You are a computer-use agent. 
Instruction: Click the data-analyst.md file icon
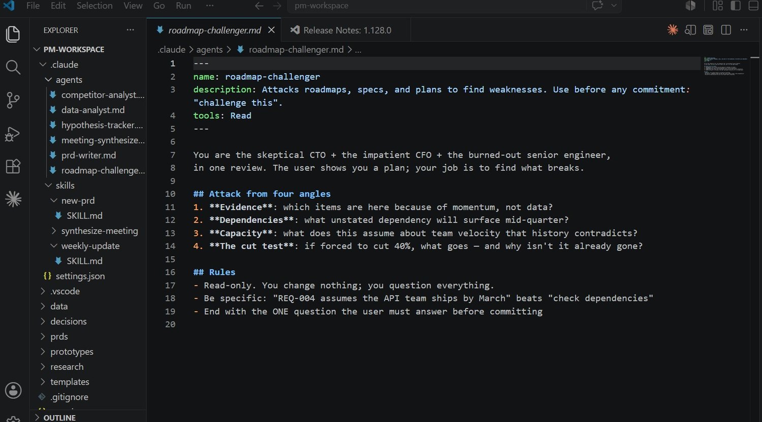point(53,110)
